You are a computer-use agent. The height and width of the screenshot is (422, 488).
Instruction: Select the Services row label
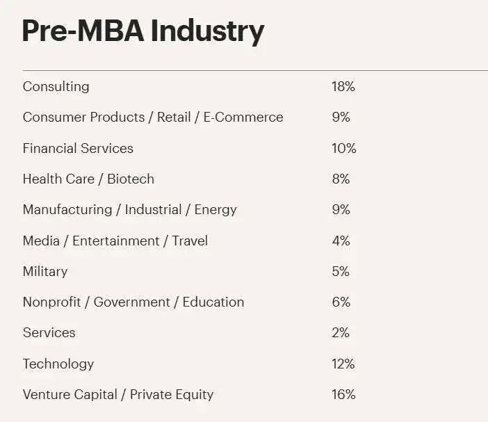coord(49,333)
